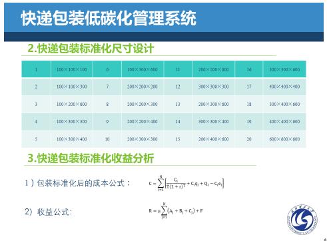Click row number 10 cell
Screen dimensions: 327x241
(107, 139)
